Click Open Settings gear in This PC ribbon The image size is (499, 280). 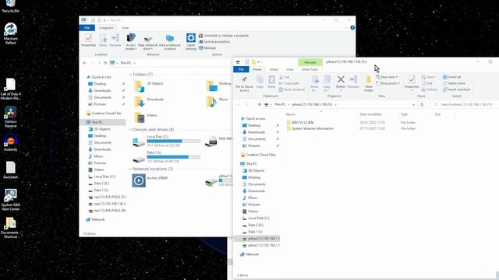191,41
